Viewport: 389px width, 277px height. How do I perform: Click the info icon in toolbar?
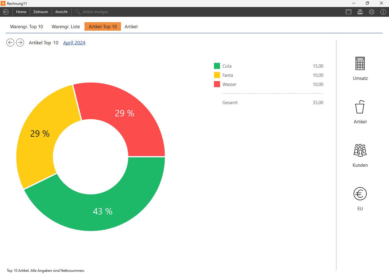pos(383,12)
